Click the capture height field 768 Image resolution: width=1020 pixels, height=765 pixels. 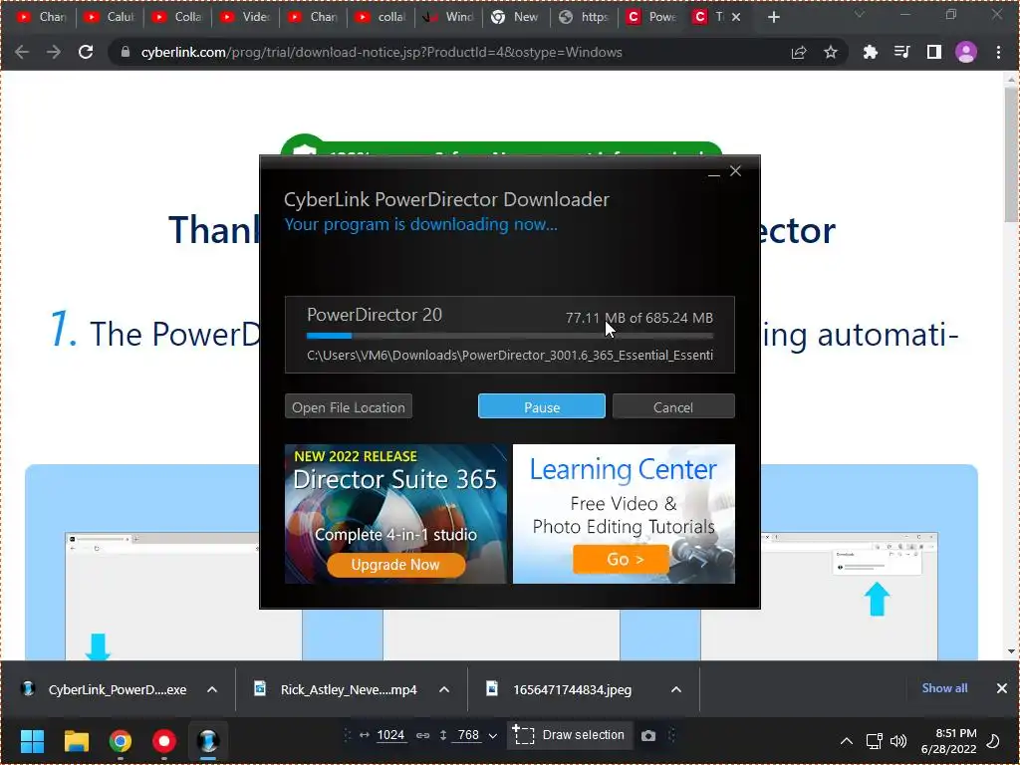(x=468, y=735)
